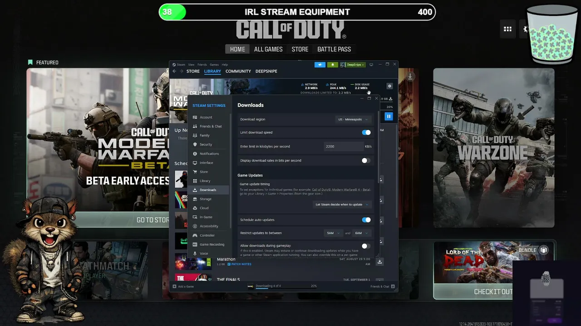This screenshot has height=326, width=581.
Task: Open the Friends menu in Steam
Action: (x=202, y=65)
